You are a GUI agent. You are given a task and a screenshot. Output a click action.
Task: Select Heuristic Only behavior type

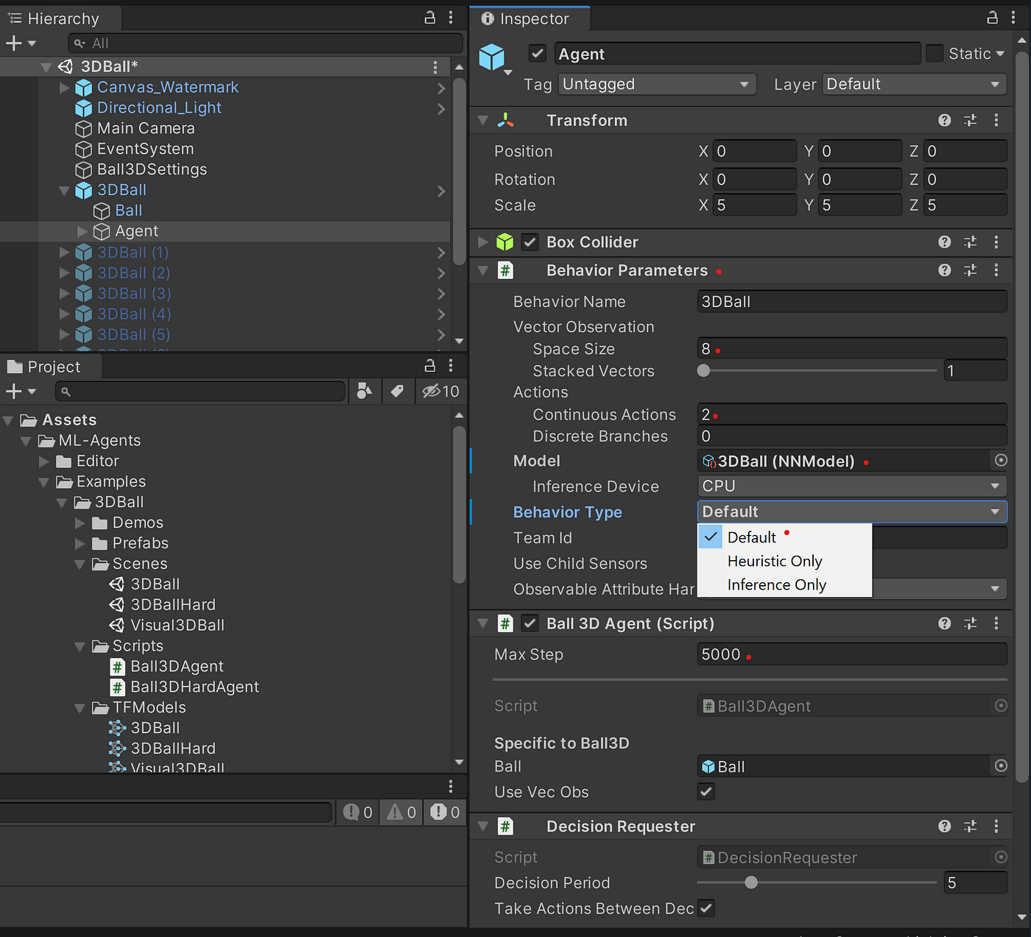click(784, 561)
